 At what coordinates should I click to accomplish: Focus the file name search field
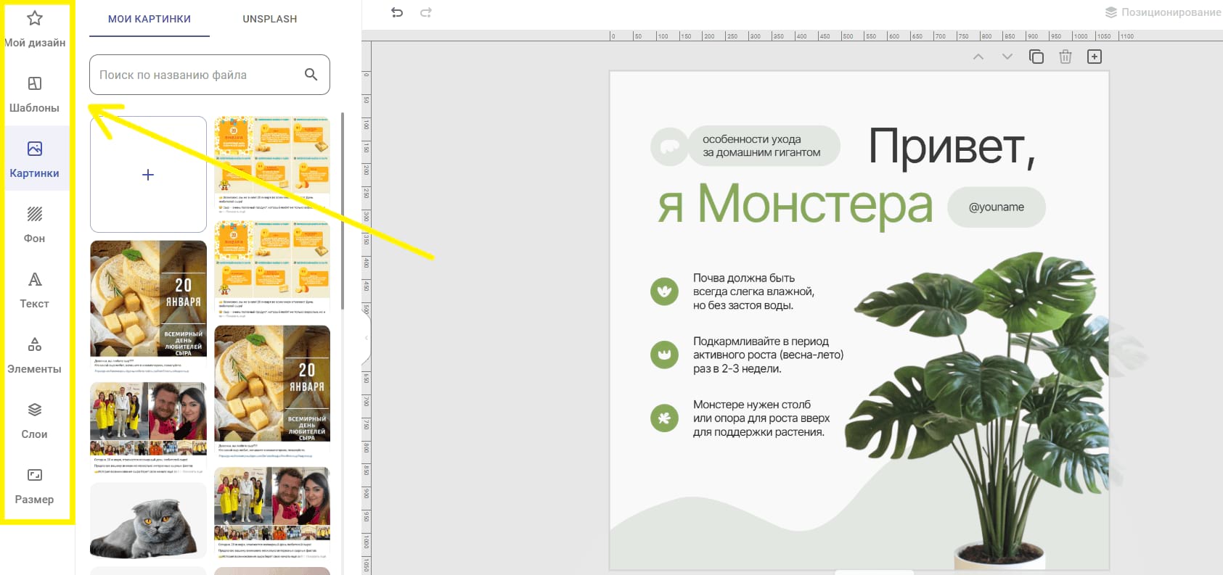(196, 75)
